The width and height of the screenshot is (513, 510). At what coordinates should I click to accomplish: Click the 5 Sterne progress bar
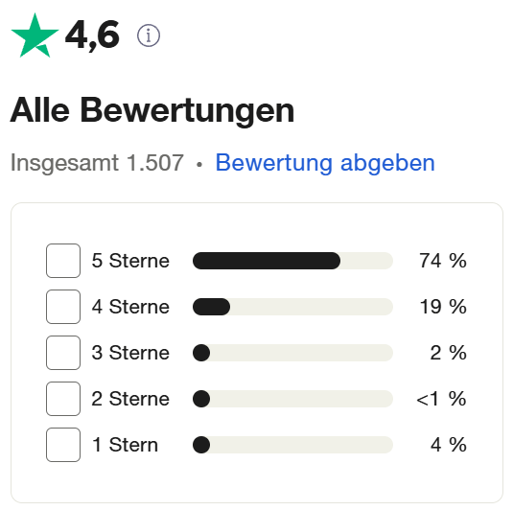(x=292, y=261)
